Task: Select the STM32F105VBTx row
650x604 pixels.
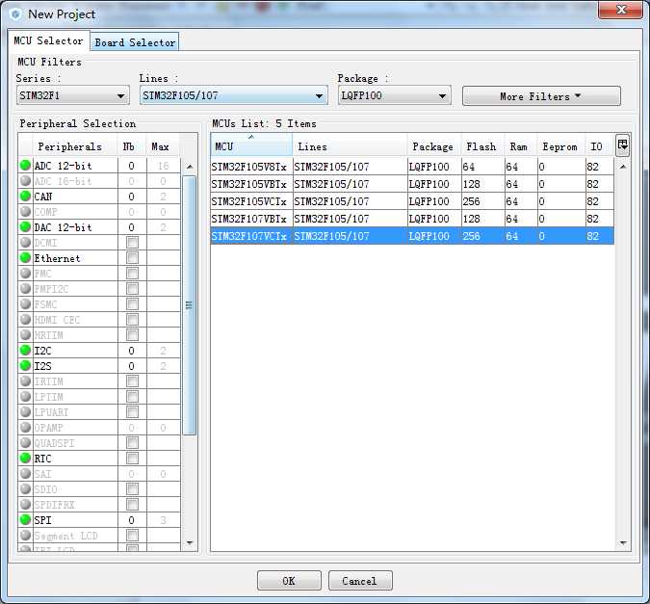Action: click(412, 184)
